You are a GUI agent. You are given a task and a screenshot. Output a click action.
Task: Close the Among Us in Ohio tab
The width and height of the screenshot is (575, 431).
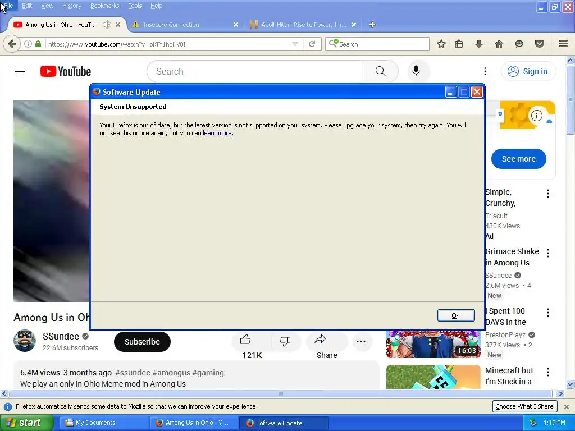click(118, 25)
